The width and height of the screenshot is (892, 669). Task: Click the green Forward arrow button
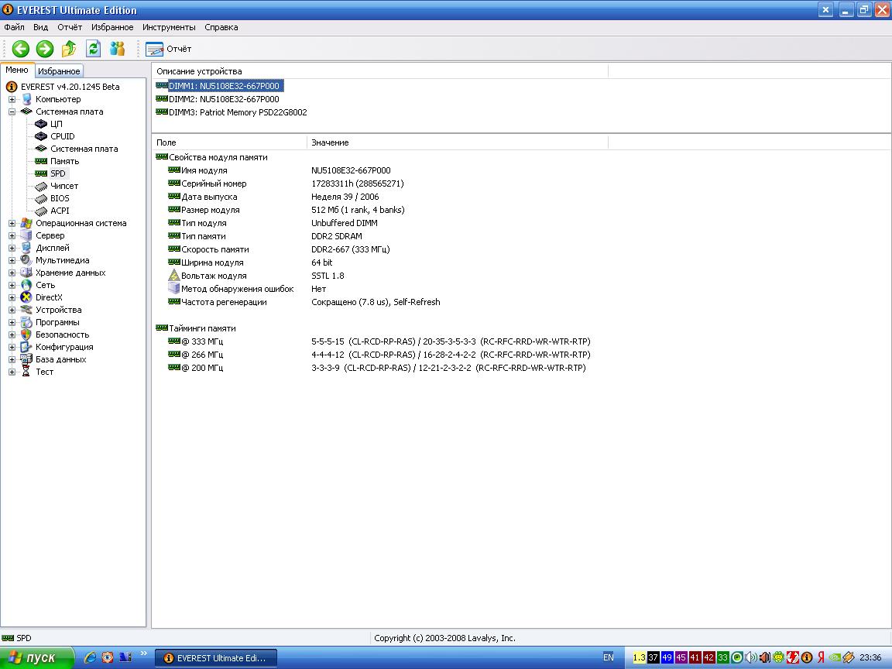45,49
